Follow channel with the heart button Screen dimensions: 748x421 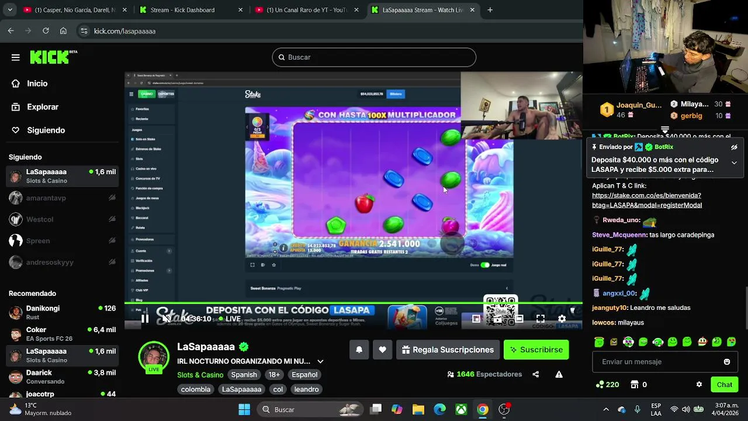(x=382, y=350)
